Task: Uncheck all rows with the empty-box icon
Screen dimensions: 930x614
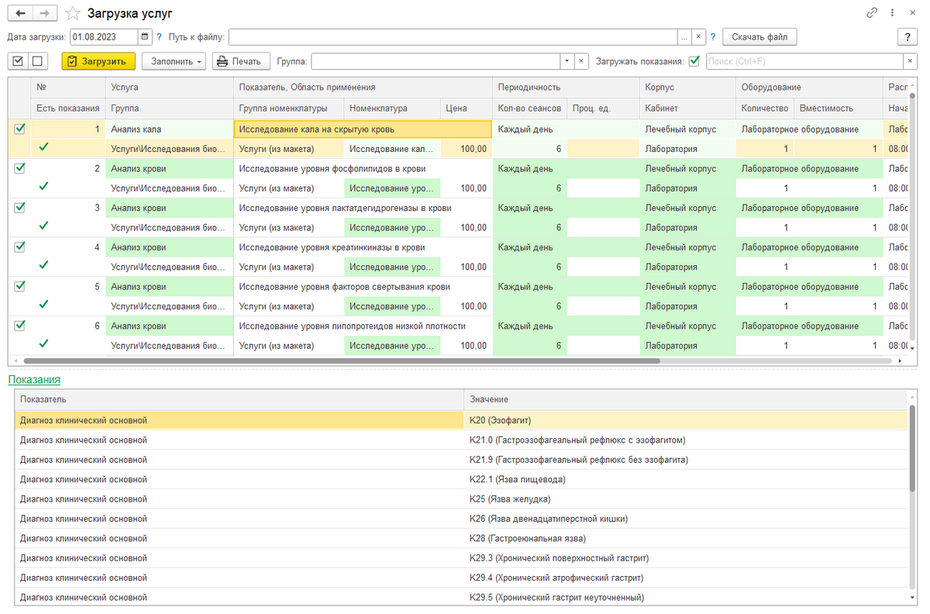Action: (x=36, y=61)
